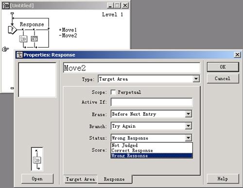
Task: Click the Cancel button
Action: coord(223,79)
